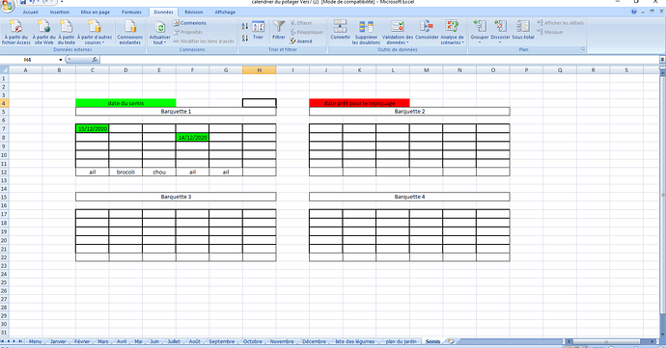Open Analyse de scénarios menu
The height and width of the screenshot is (348, 666).
pyautogui.click(x=452, y=32)
